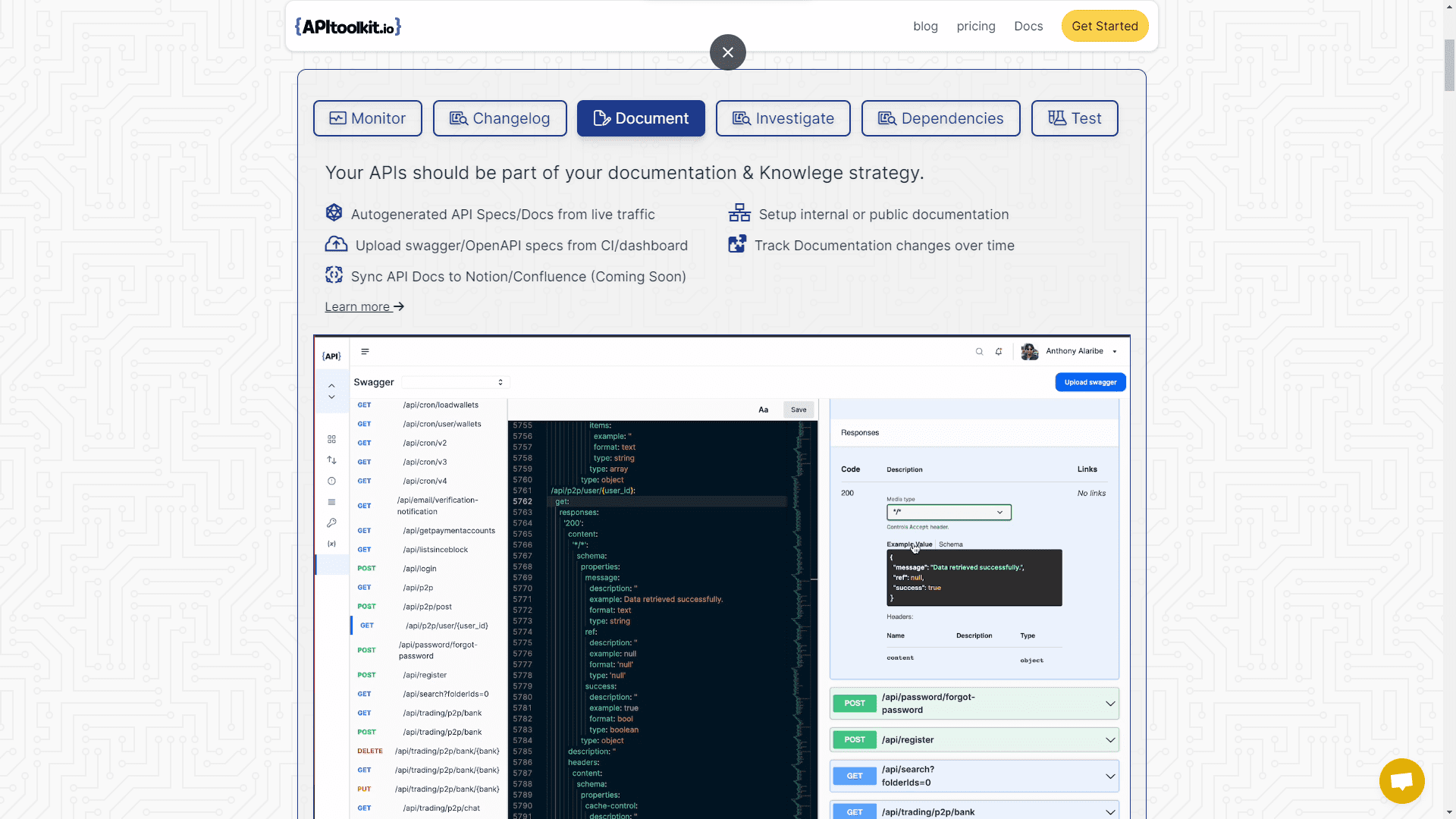Click the notification bell icon
This screenshot has height=819, width=1456.
point(999,352)
